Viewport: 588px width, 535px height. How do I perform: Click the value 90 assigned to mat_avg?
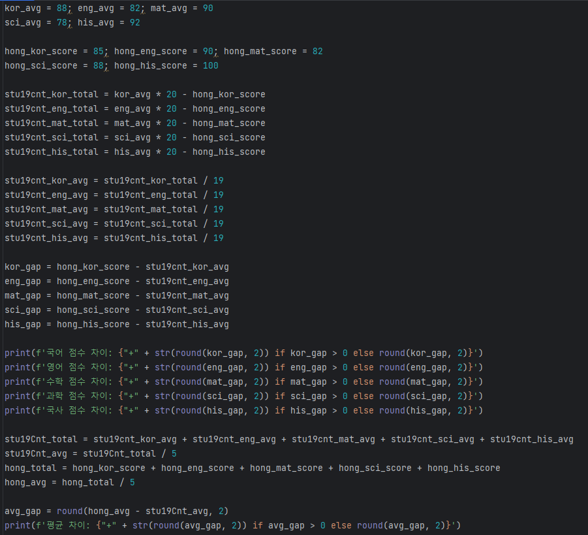(208, 8)
